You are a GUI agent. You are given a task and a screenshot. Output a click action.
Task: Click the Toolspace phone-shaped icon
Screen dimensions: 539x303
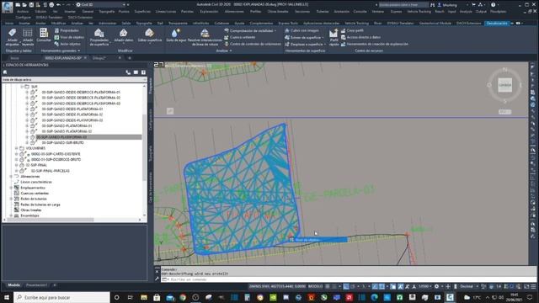point(128,72)
